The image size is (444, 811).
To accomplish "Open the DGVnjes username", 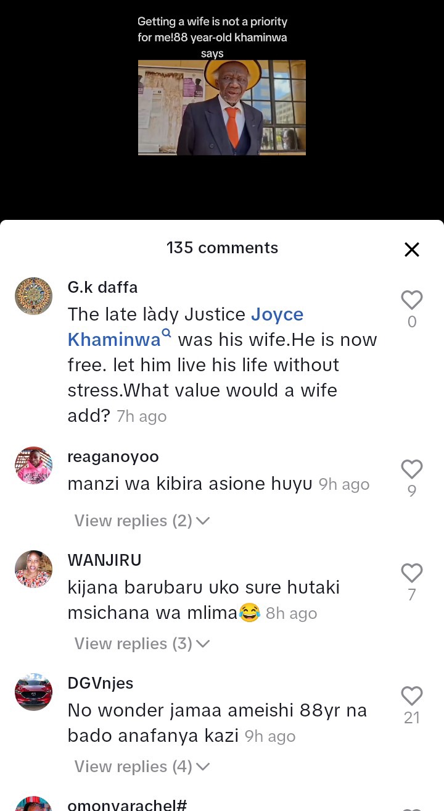I will (101, 683).
